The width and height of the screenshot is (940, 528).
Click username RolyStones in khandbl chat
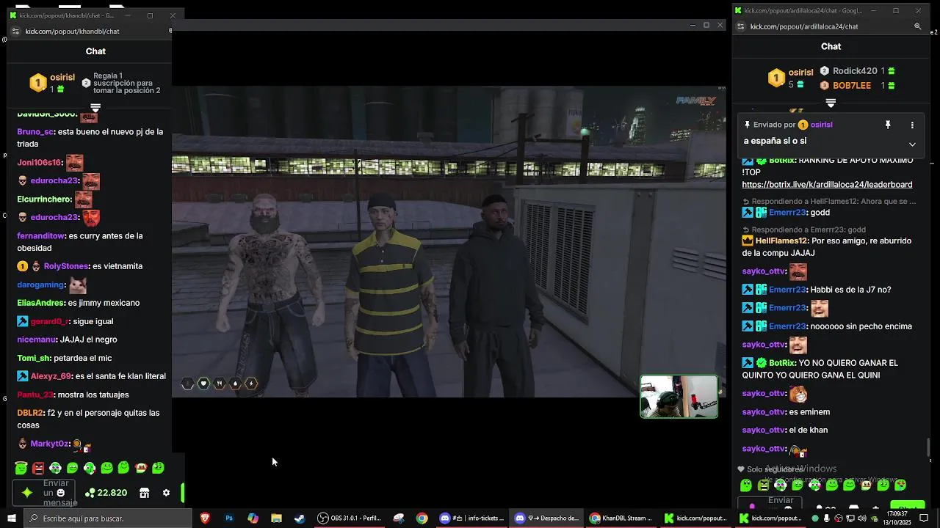point(66,266)
